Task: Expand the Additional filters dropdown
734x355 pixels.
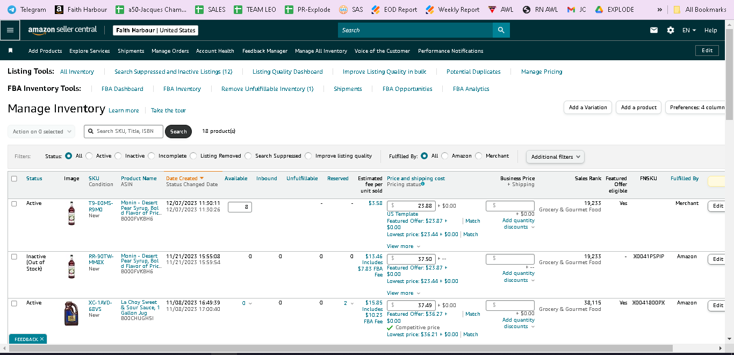Action: click(x=555, y=157)
